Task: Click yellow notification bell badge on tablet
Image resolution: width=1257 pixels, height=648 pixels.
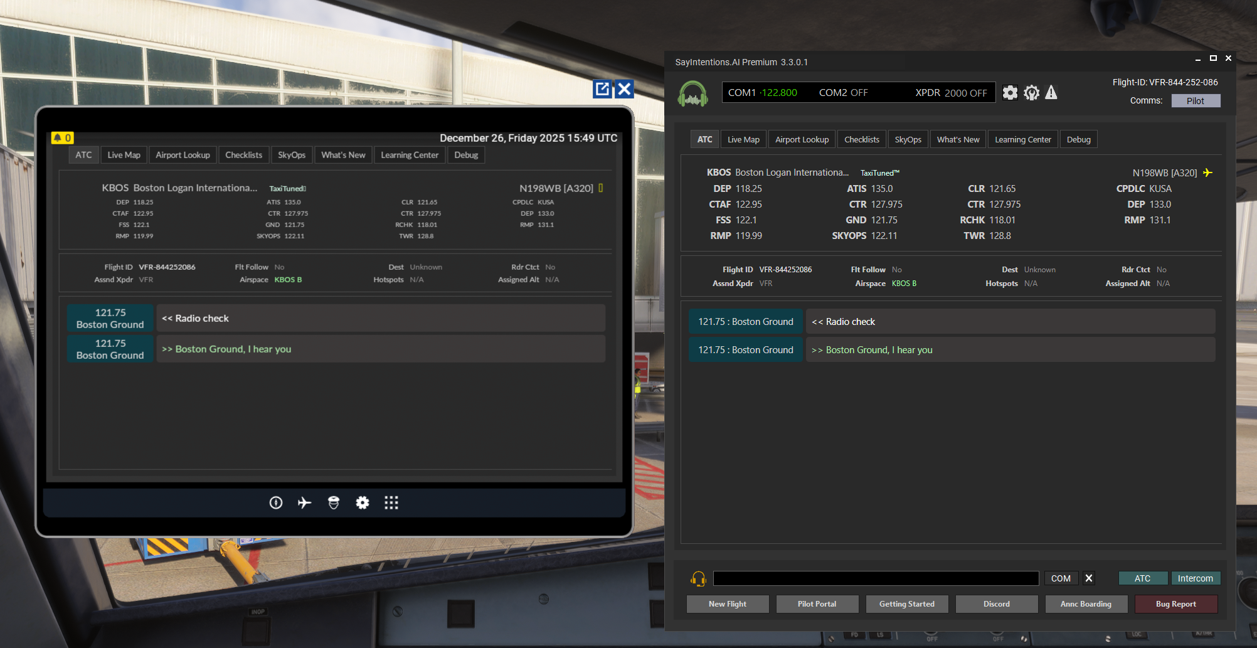Action: (x=62, y=137)
